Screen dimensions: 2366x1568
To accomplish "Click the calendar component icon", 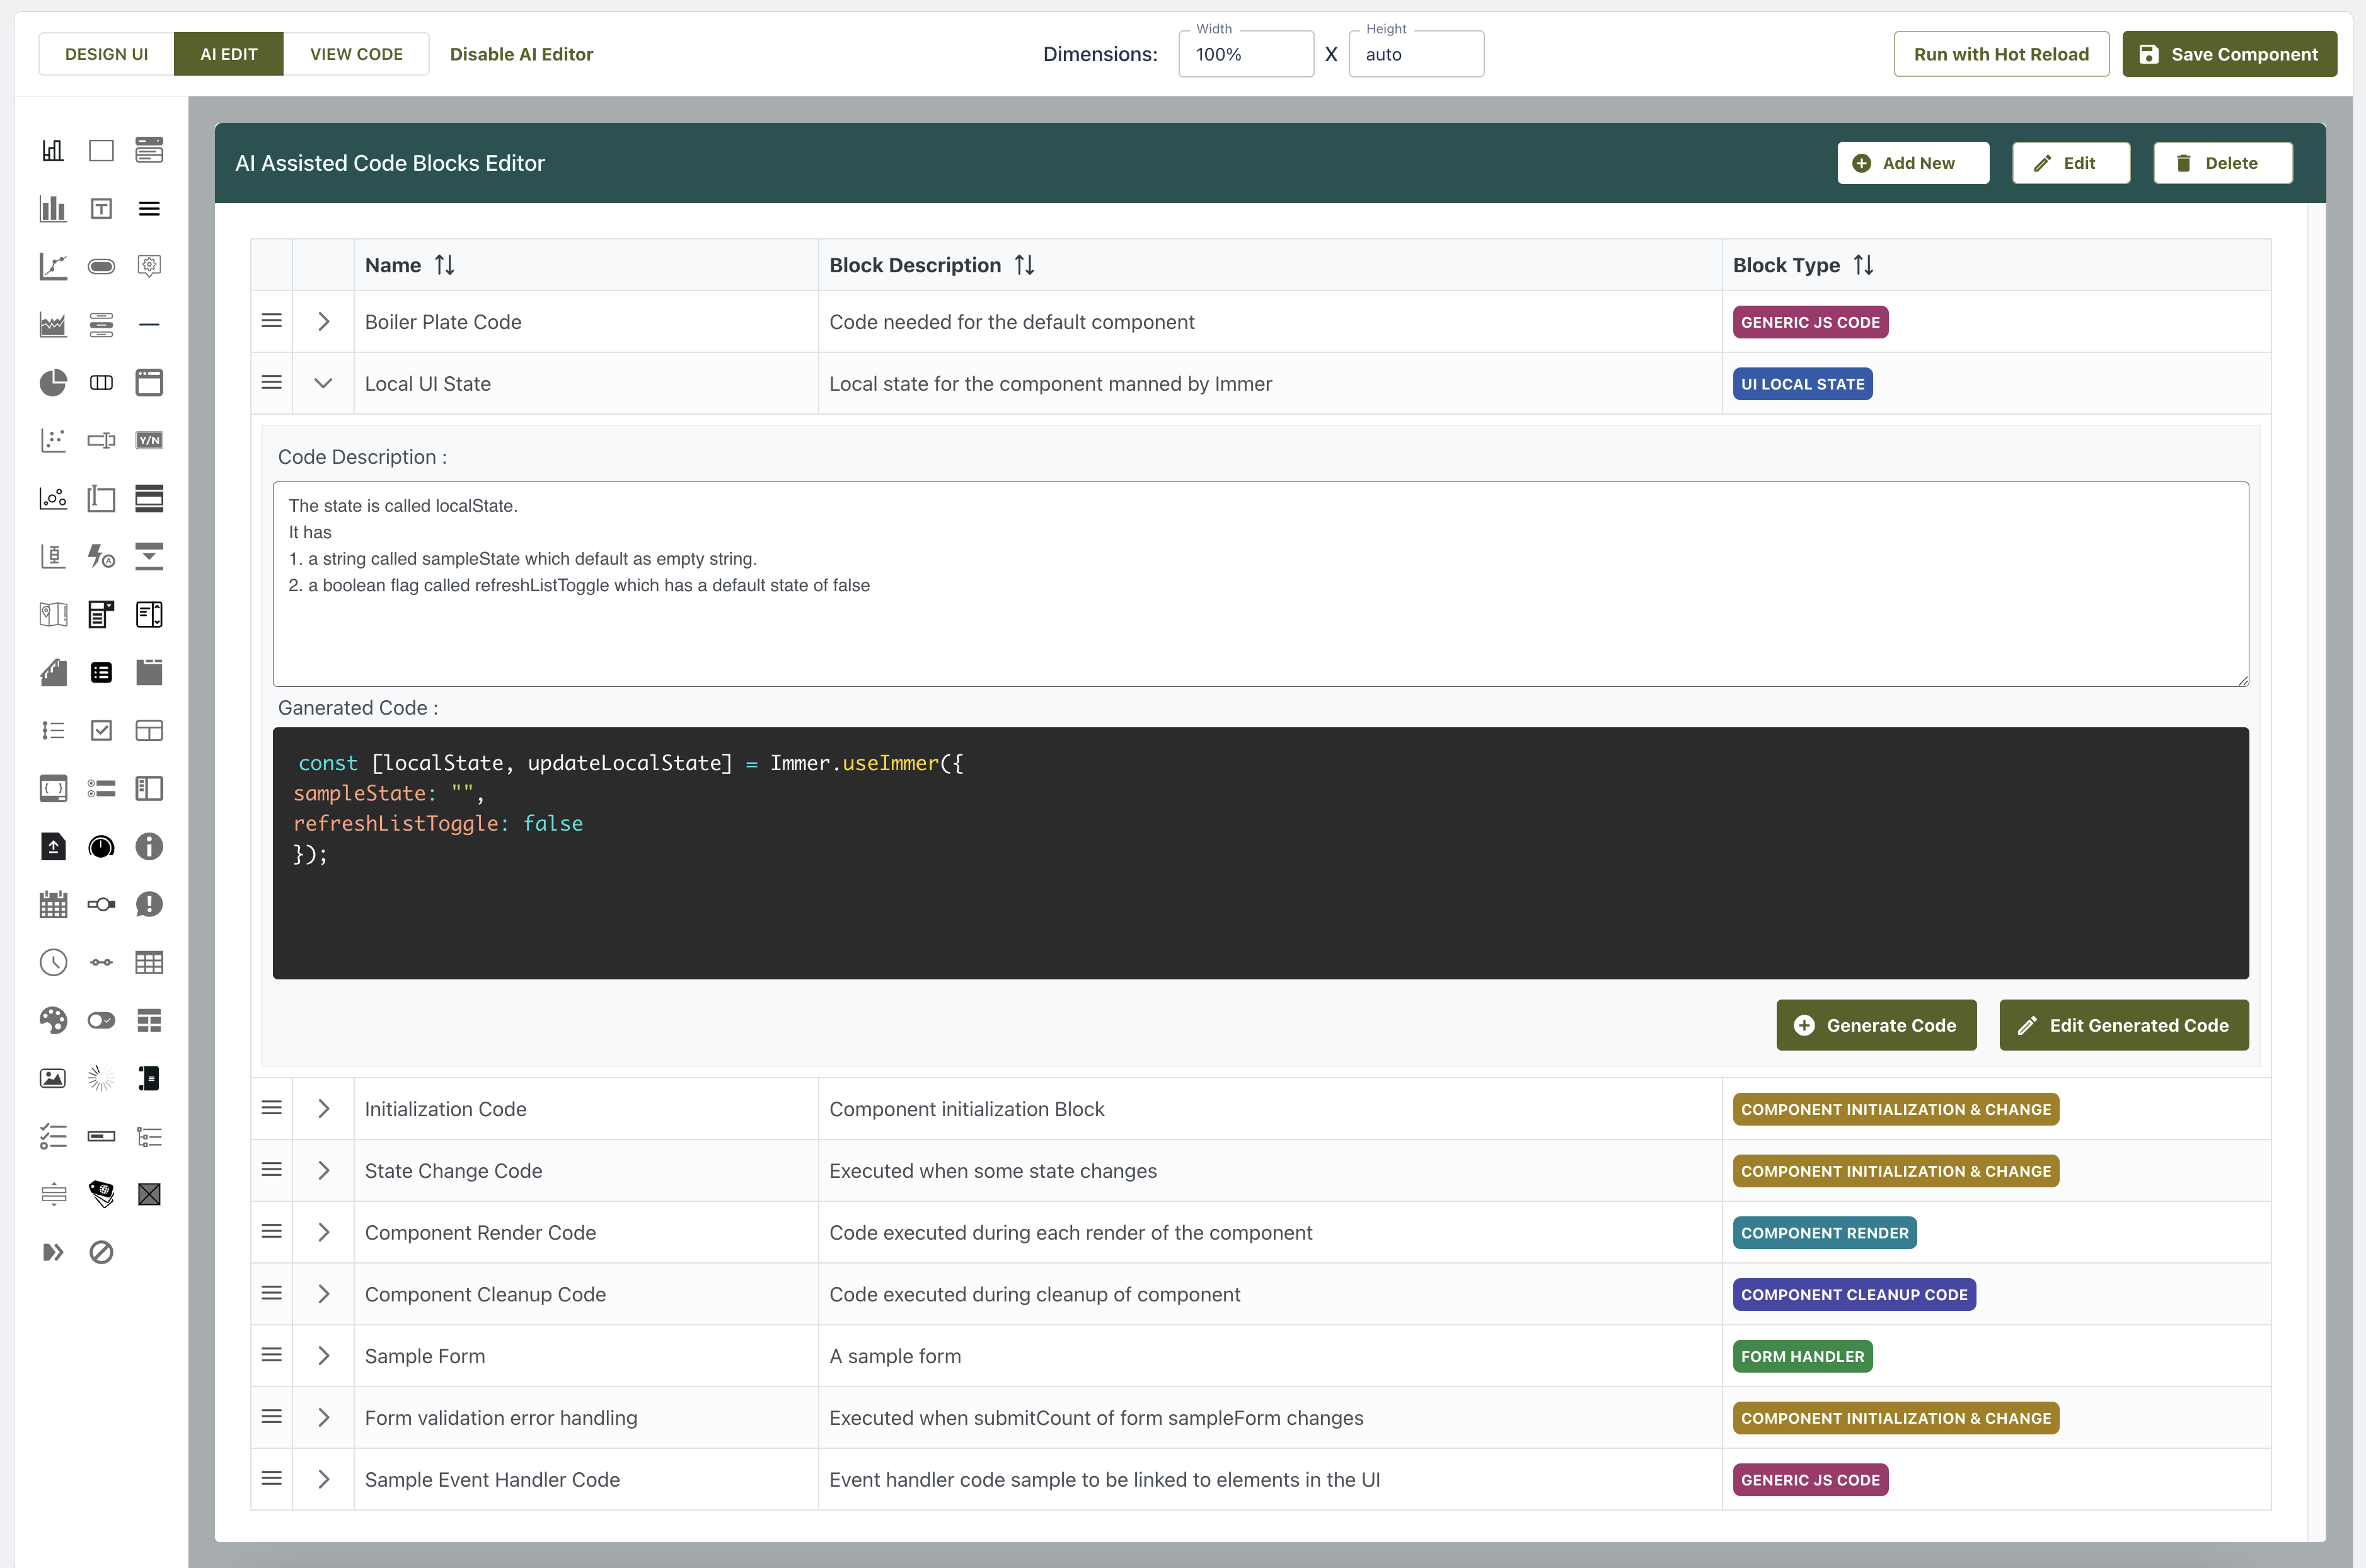I will pos(53,904).
